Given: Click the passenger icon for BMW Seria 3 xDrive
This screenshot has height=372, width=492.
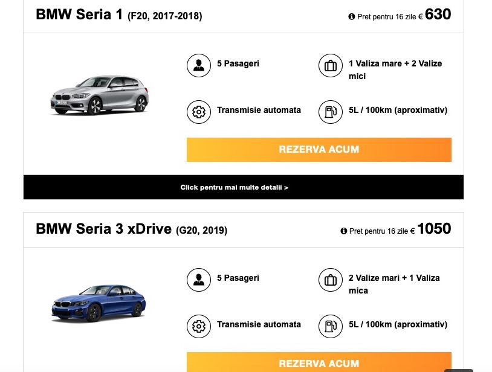Looking at the screenshot, I should (198, 280).
